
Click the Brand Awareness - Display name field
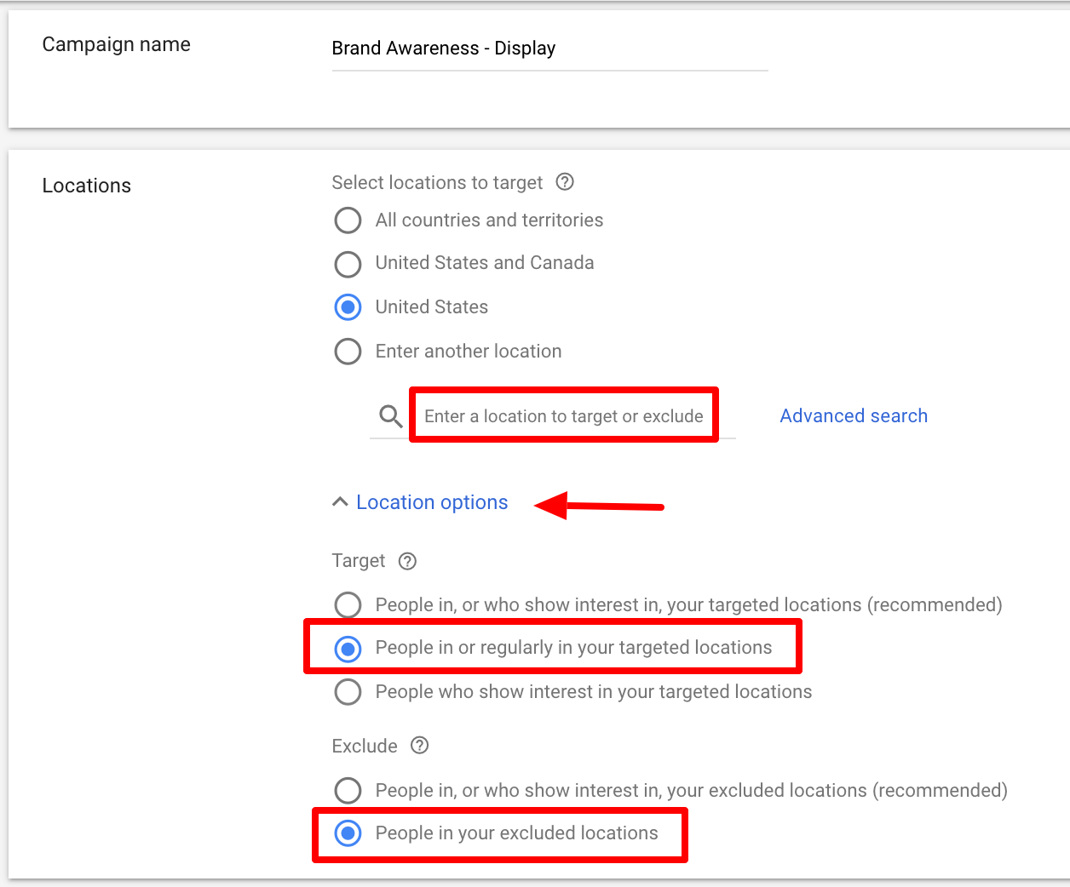click(x=549, y=49)
